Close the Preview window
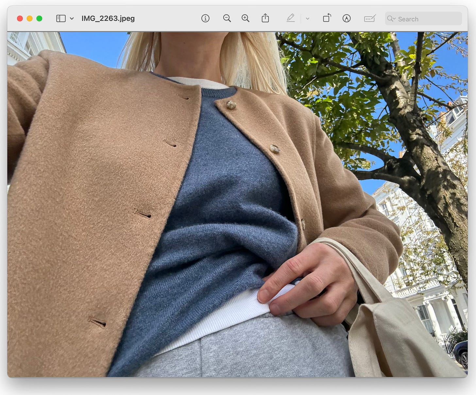476x395 pixels. (20, 19)
